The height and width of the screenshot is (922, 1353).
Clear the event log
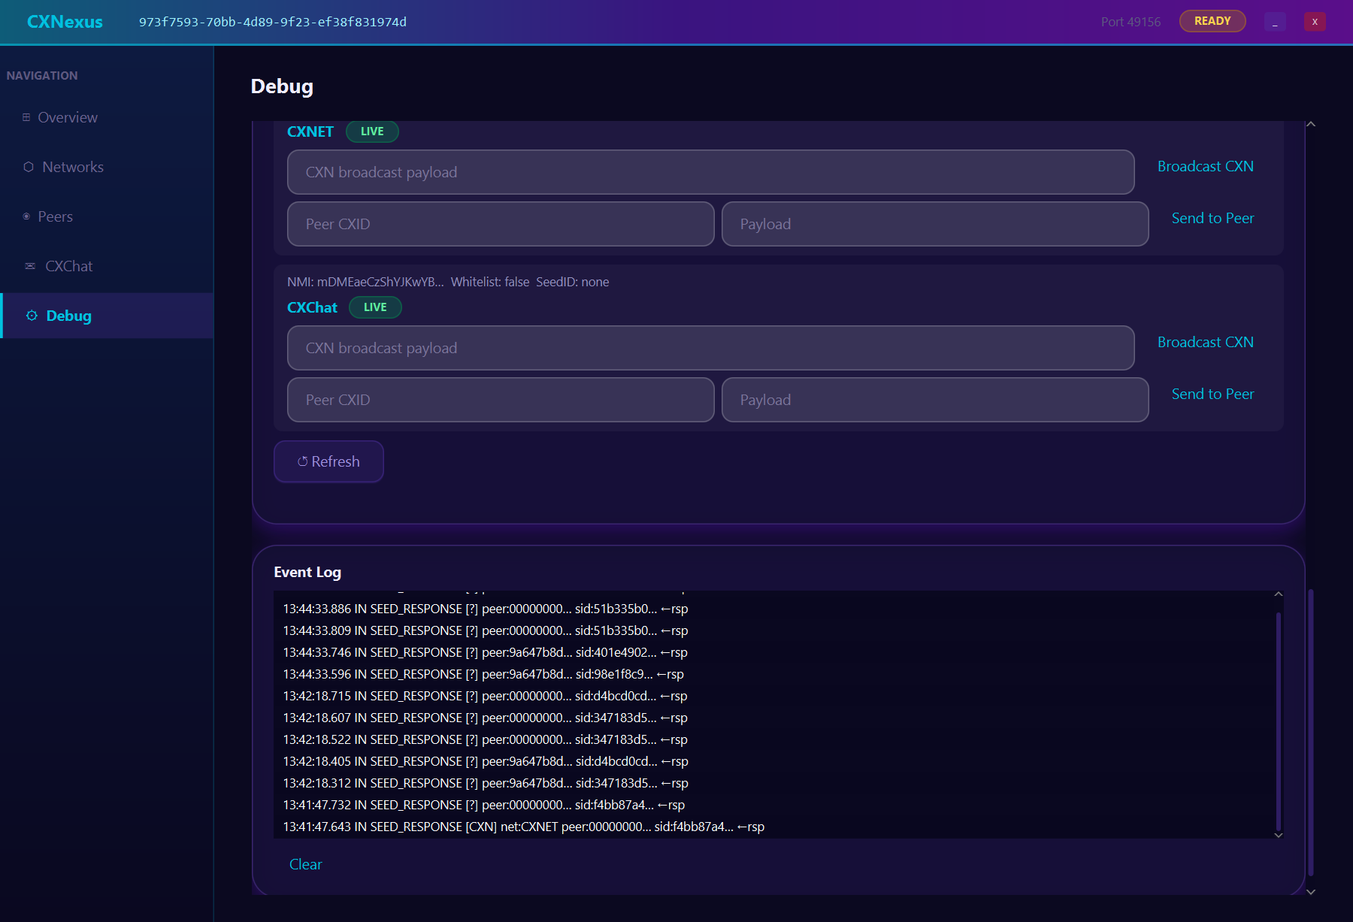tap(305, 864)
